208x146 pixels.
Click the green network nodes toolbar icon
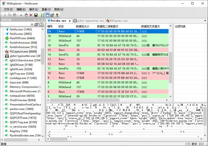click(42, 15)
